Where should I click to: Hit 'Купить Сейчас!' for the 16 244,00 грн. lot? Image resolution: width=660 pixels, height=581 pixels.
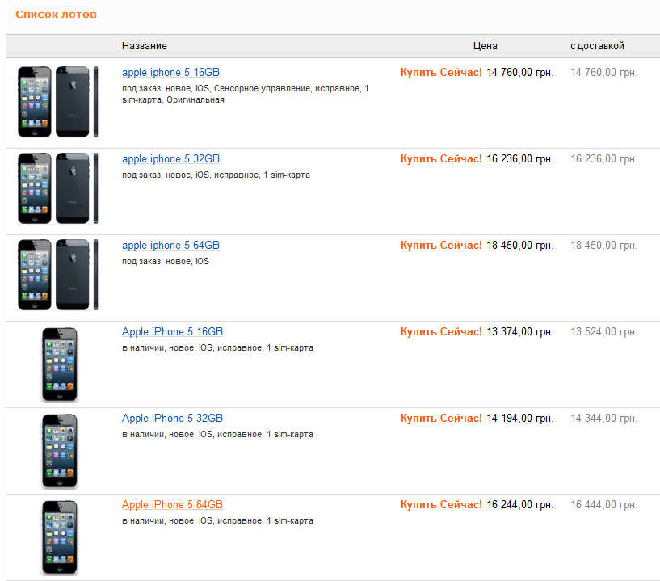(x=441, y=505)
